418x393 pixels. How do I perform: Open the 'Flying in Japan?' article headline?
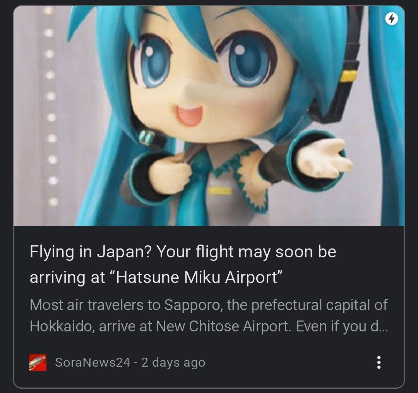point(183,264)
